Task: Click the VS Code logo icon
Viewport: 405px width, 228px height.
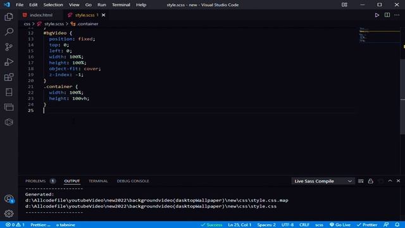Action: (x=7, y=4)
